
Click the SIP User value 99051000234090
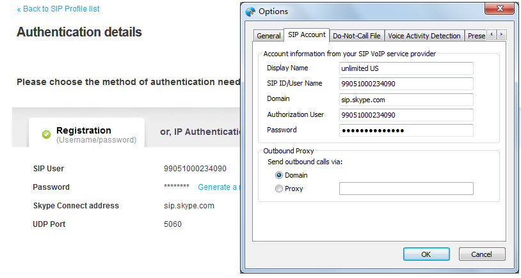click(x=195, y=169)
